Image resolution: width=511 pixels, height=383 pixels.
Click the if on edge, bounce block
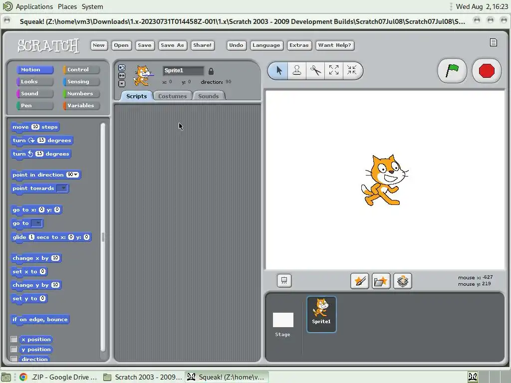point(40,320)
